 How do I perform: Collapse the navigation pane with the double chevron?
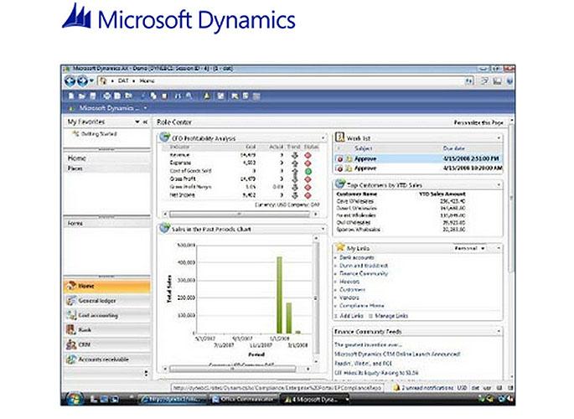(x=145, y=122)
